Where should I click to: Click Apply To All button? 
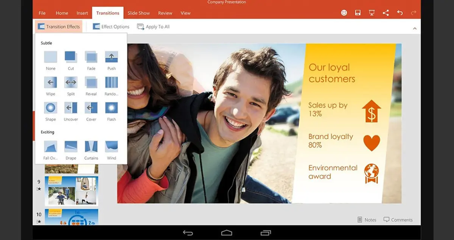click(153, 27)
